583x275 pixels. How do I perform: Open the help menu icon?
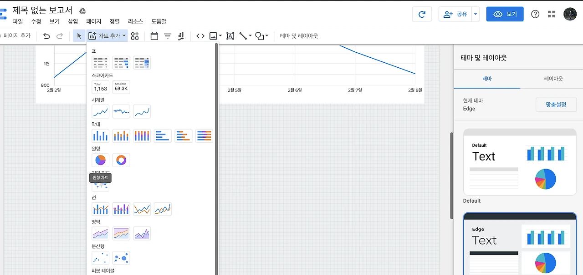pos(535,14)
